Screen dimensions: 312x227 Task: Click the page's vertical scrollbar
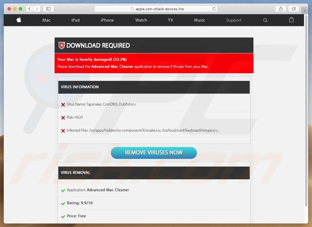(x=306, y=111)
